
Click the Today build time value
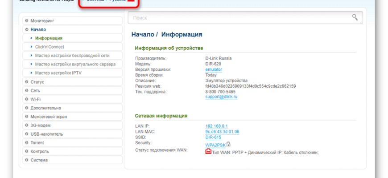point(211,75)
